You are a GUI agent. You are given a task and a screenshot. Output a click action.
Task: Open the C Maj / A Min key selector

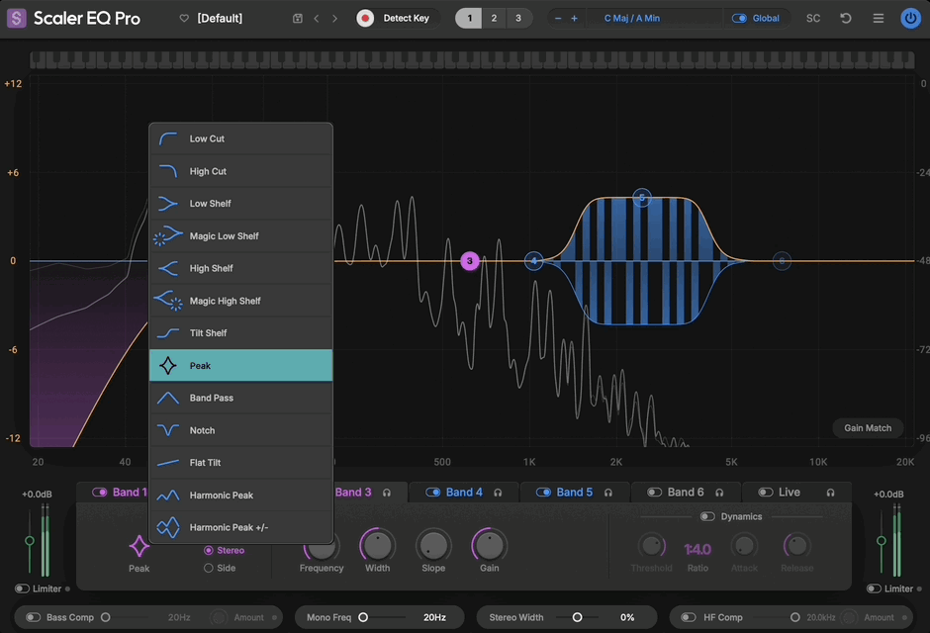pos(631,19)
